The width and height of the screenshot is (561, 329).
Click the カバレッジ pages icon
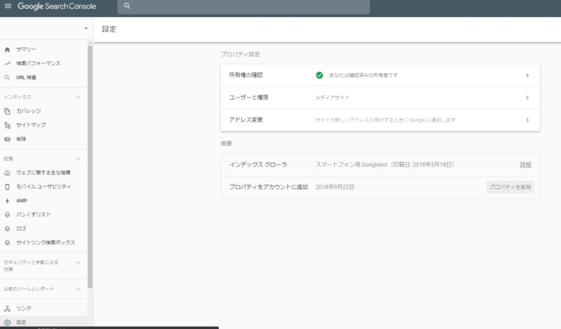click(x=7, y=111)
